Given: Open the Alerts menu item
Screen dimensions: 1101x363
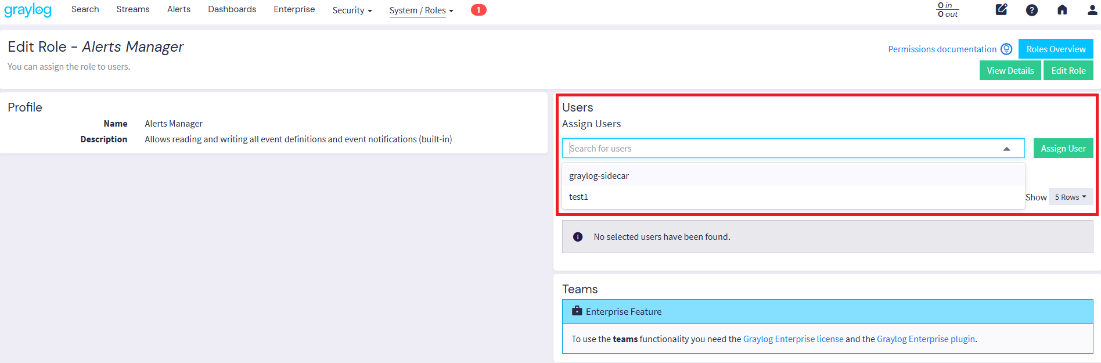Looking at the screenshot, I should 179,10.
